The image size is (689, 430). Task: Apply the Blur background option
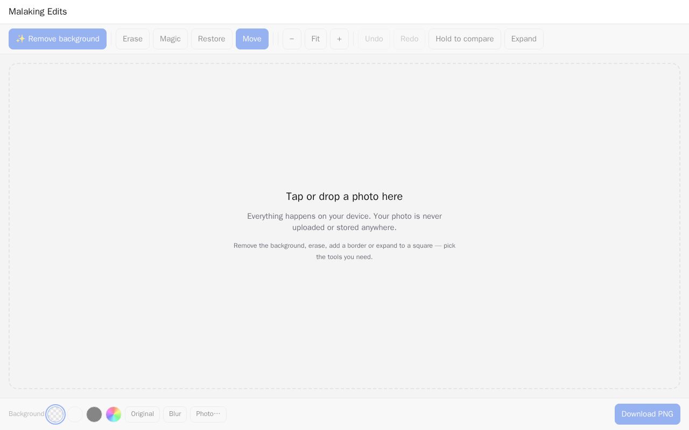[x=175, y=414]
